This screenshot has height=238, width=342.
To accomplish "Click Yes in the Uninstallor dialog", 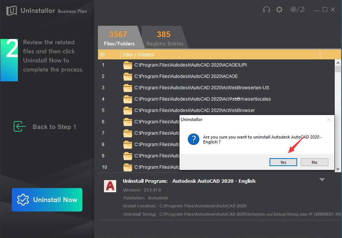I will point(283,162).
